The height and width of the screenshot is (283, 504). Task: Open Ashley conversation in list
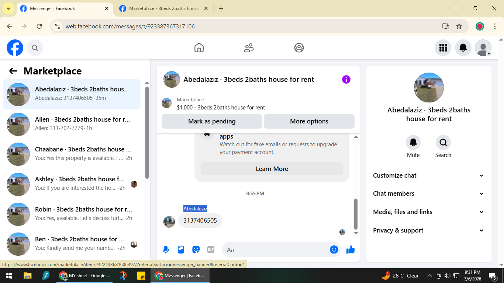(x=72, y=184)
